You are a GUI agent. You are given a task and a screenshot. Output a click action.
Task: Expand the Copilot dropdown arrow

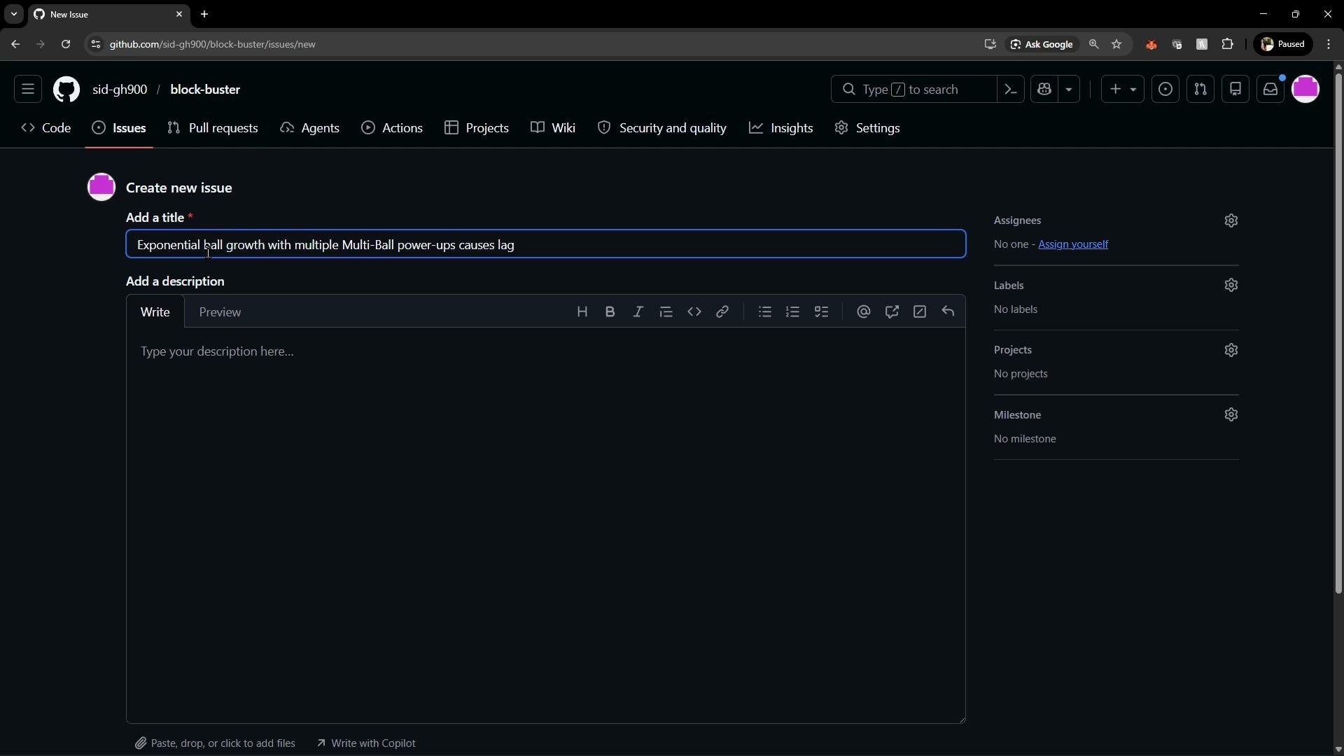[1069, 90]
